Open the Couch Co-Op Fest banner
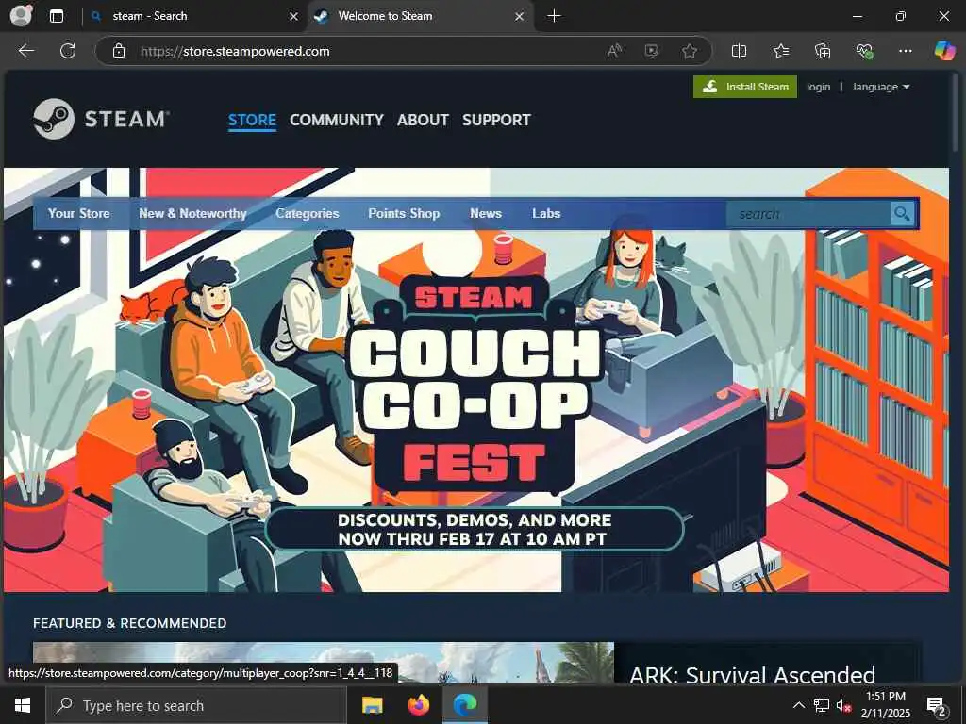The width and height of the screenshot is (966, 724). click(x=476, y=380)
